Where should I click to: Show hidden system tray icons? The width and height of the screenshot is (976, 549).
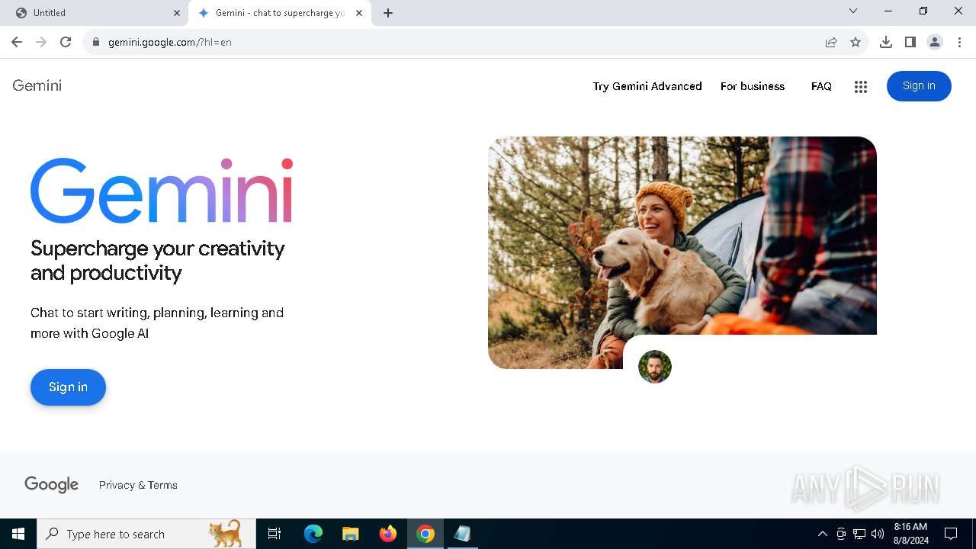822,534
